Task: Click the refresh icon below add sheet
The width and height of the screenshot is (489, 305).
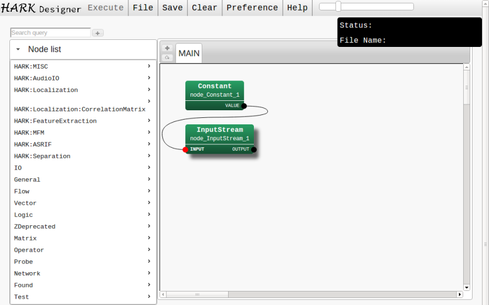Action: pyautogui.click(x=167, y=57)
